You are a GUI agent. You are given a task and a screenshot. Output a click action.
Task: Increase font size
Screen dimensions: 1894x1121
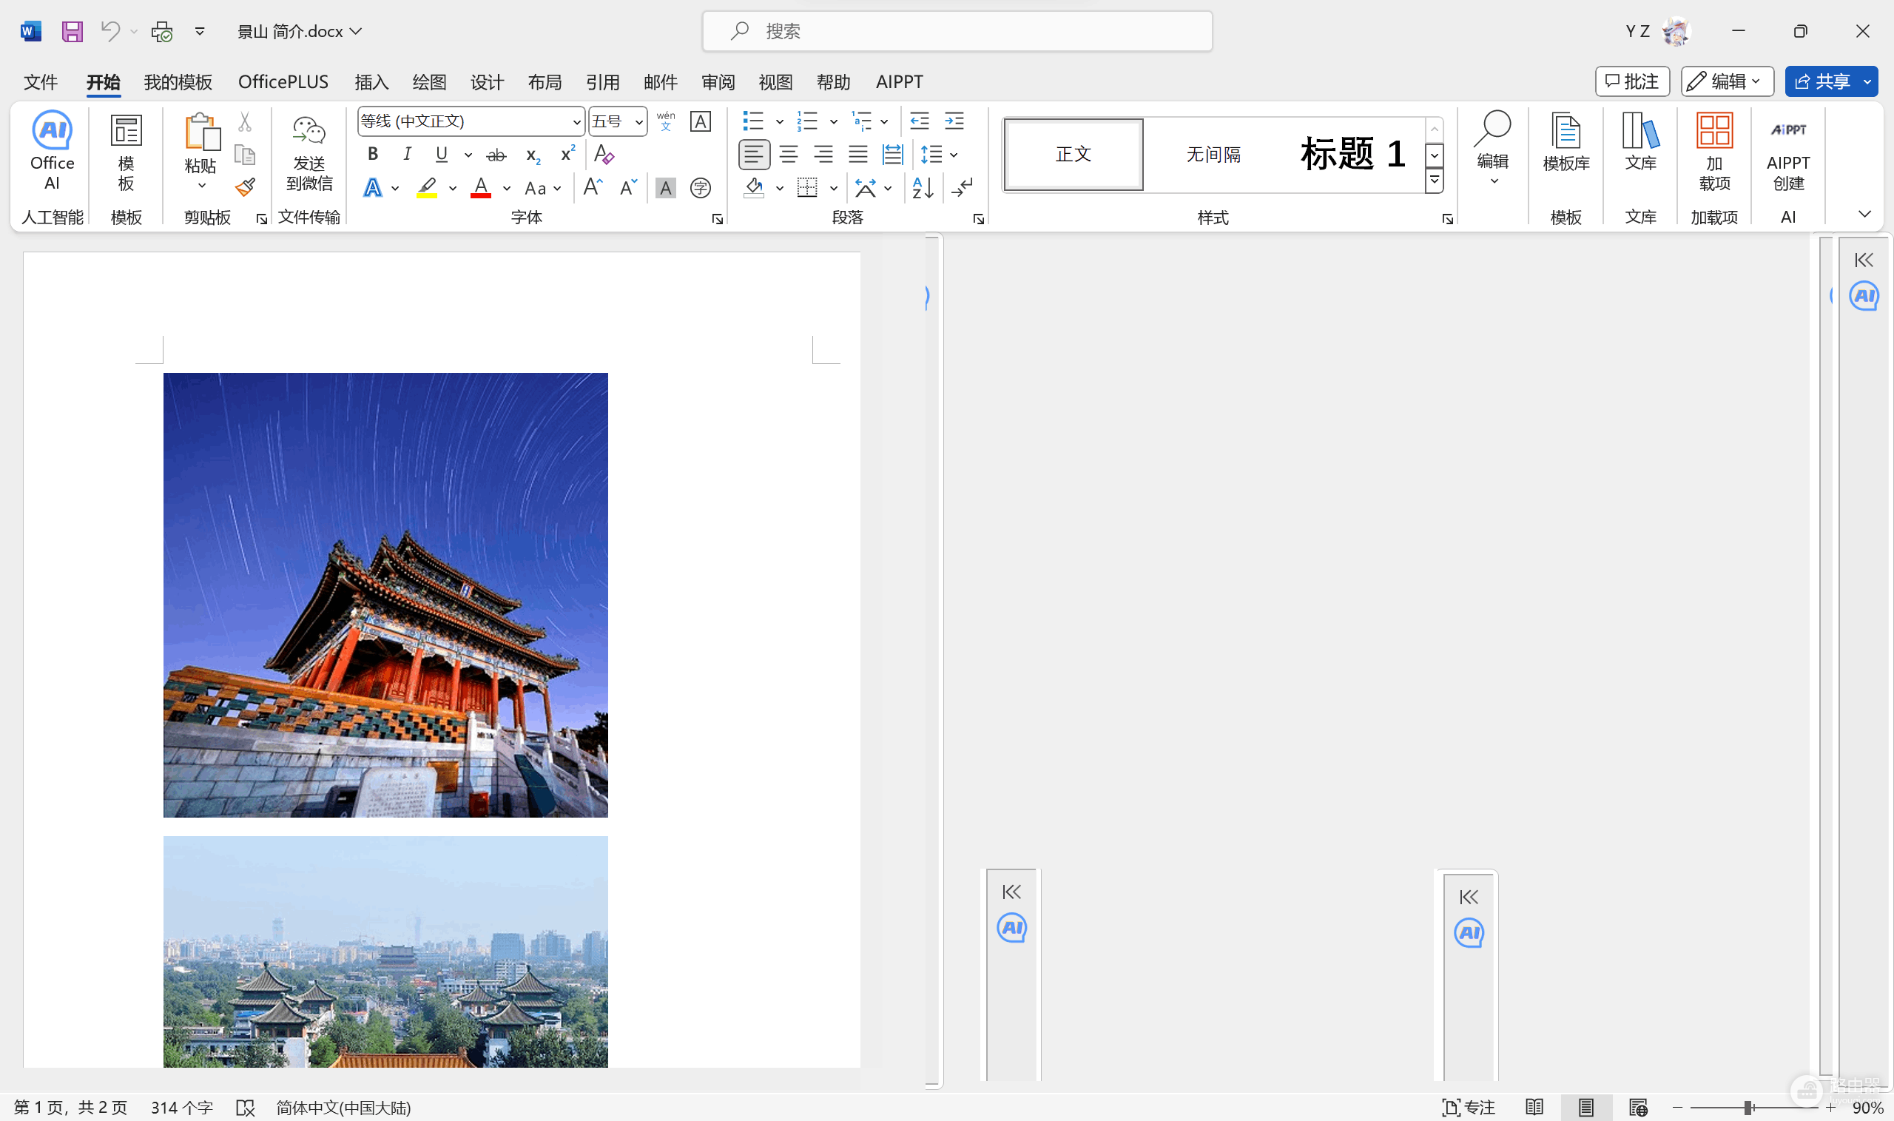(593, 187)
